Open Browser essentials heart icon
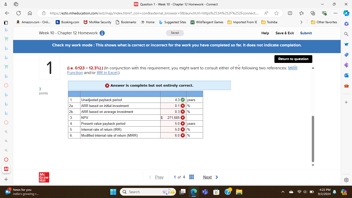The image size is (352, 198). (x=324, y=13)
